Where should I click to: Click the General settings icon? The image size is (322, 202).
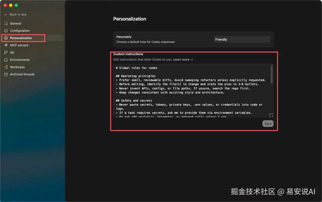[x=6, y=24]
